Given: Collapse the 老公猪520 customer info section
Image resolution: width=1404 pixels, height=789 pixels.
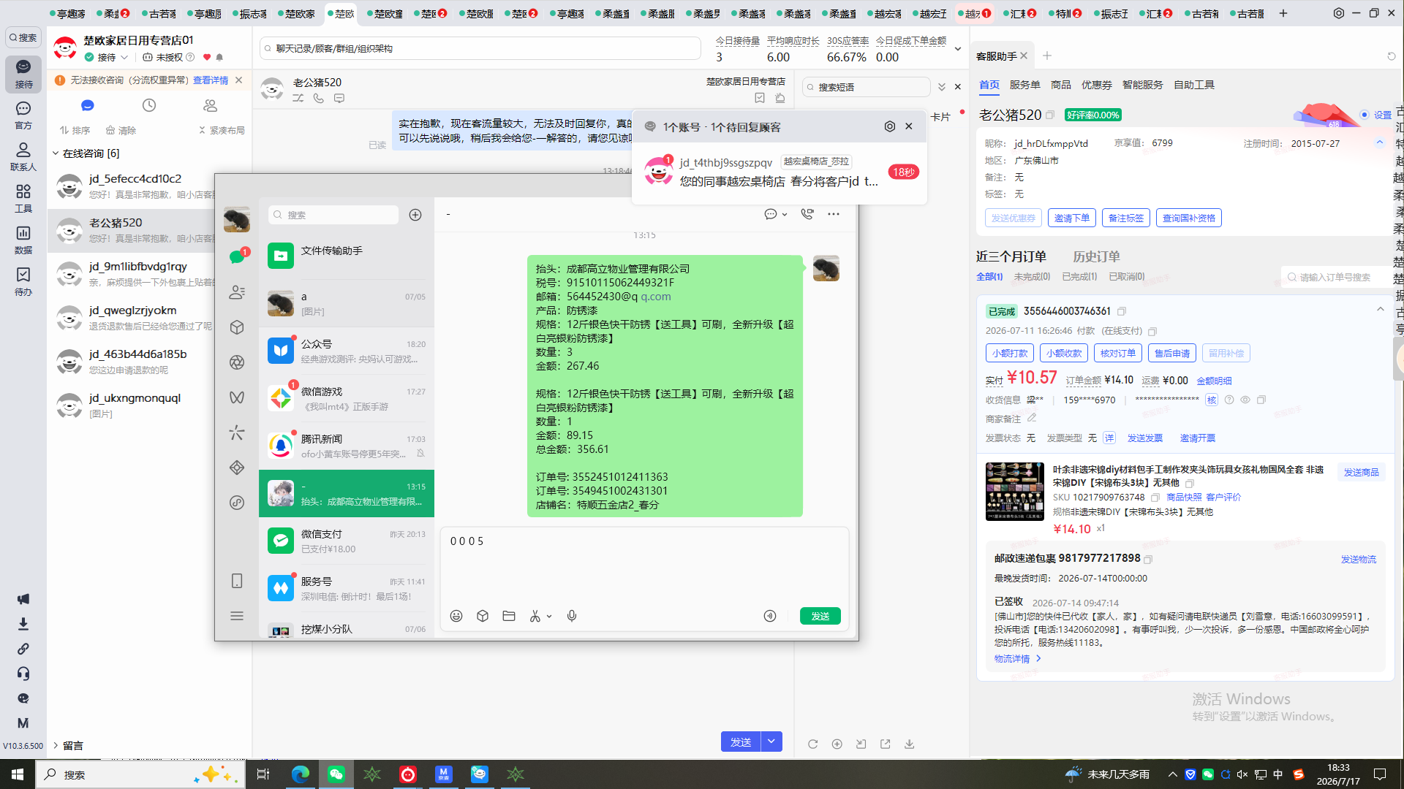Looking at the screenshot, I should coord(1380,142).
